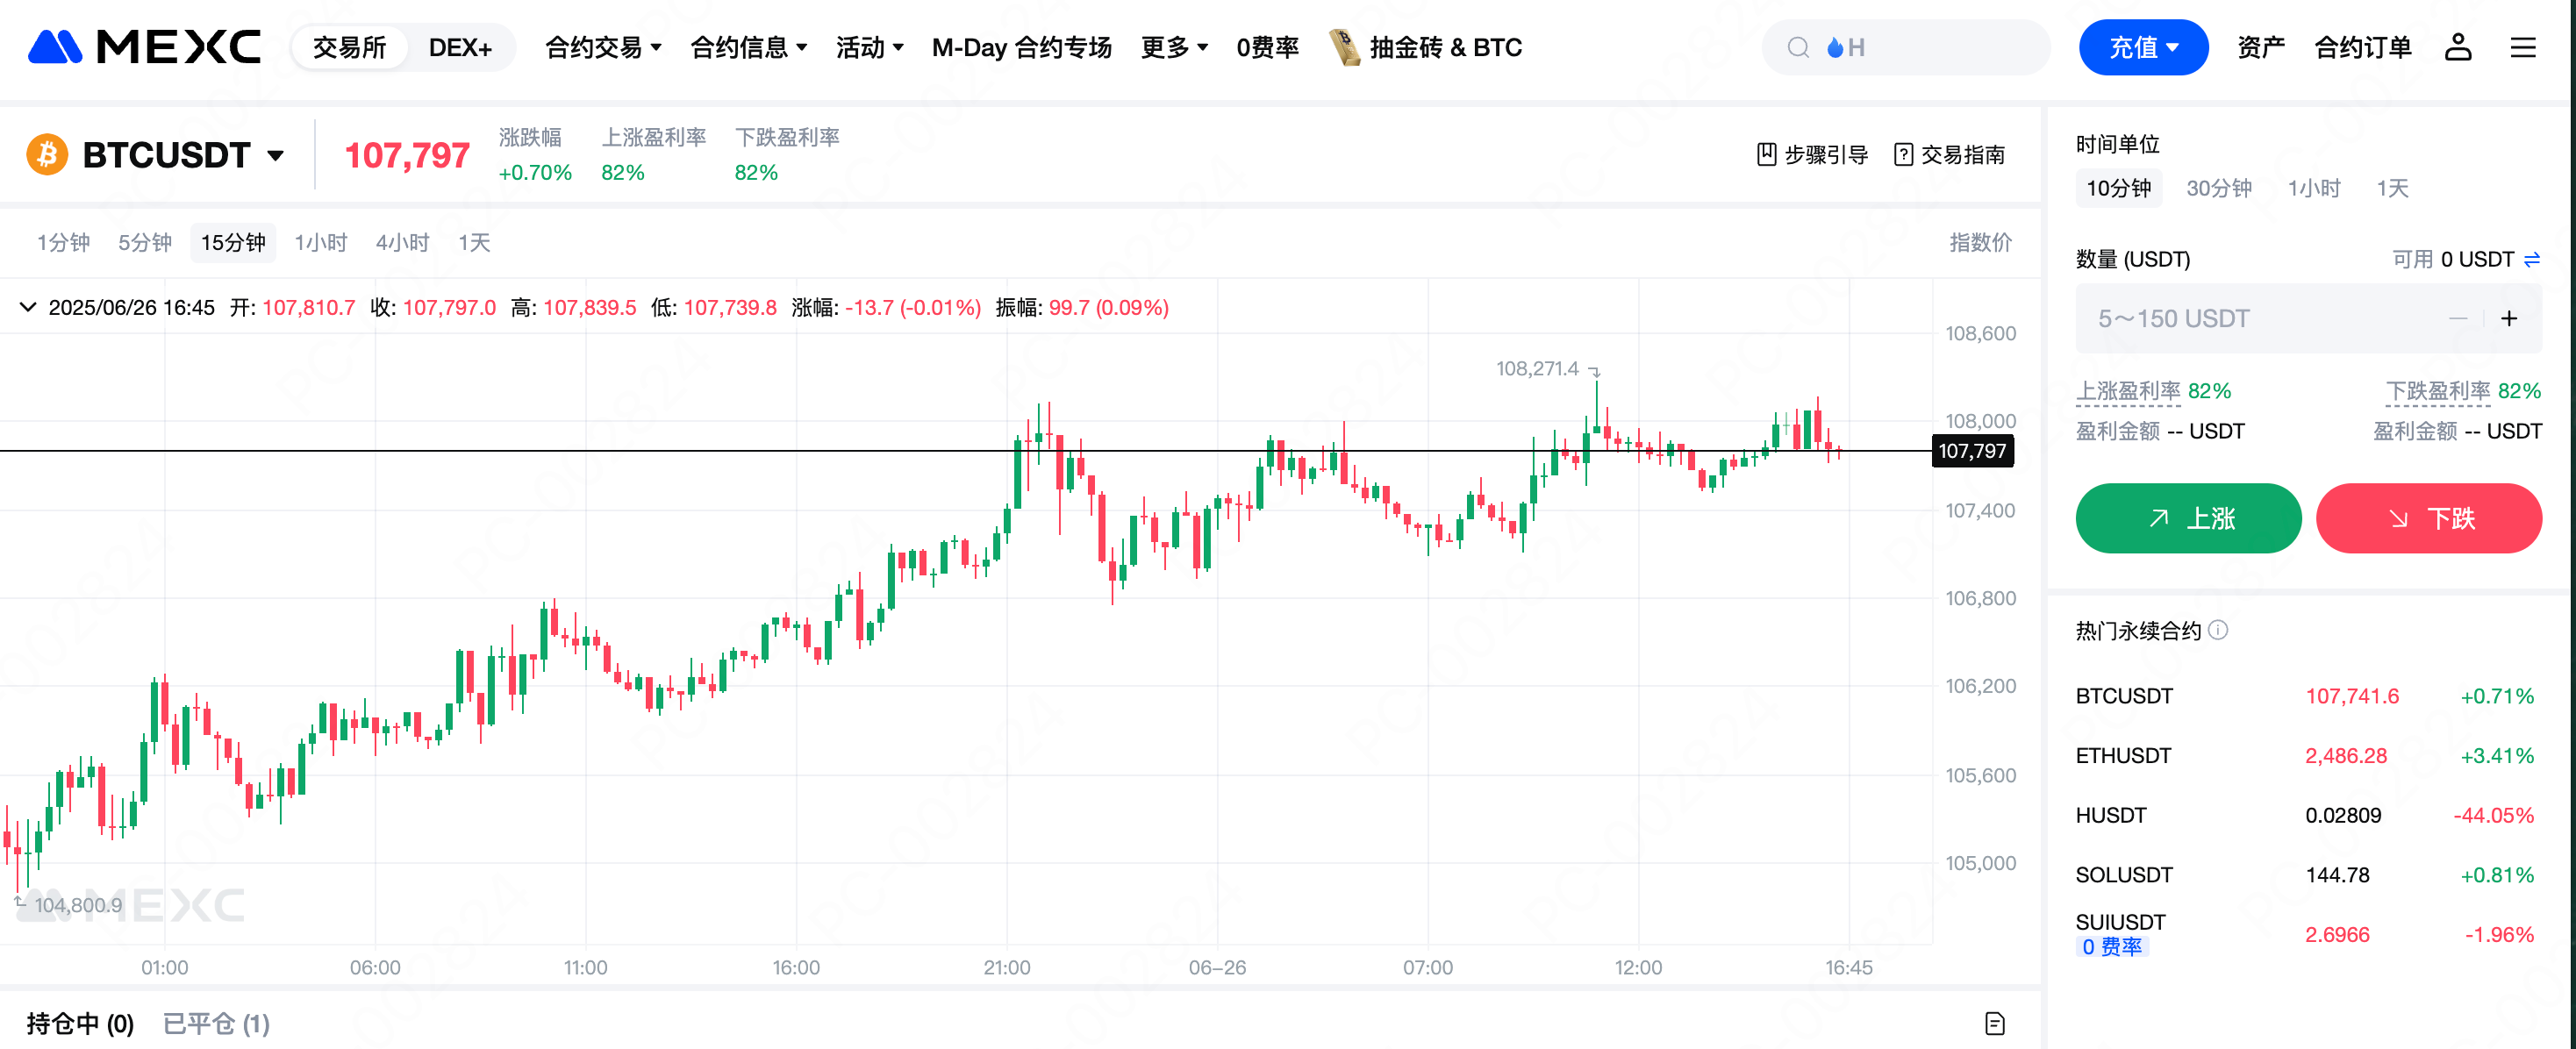
Task: Select the 5分钟 chart interval
Action: [145, 242]
